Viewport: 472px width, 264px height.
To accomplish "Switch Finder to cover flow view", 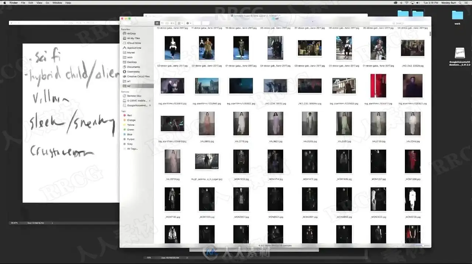I will coord(172,23).
